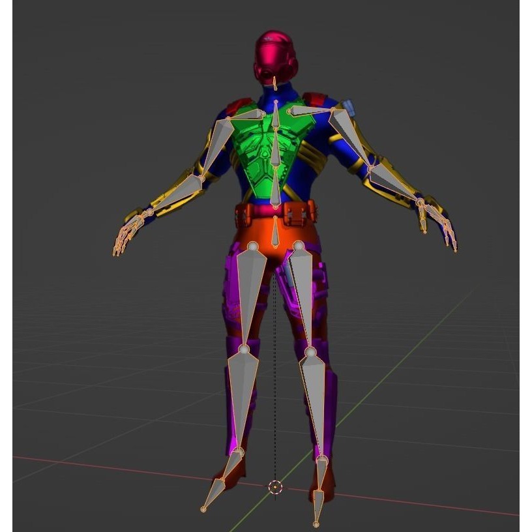Click the hip joint sphere on screen-left

click(253, 246)
